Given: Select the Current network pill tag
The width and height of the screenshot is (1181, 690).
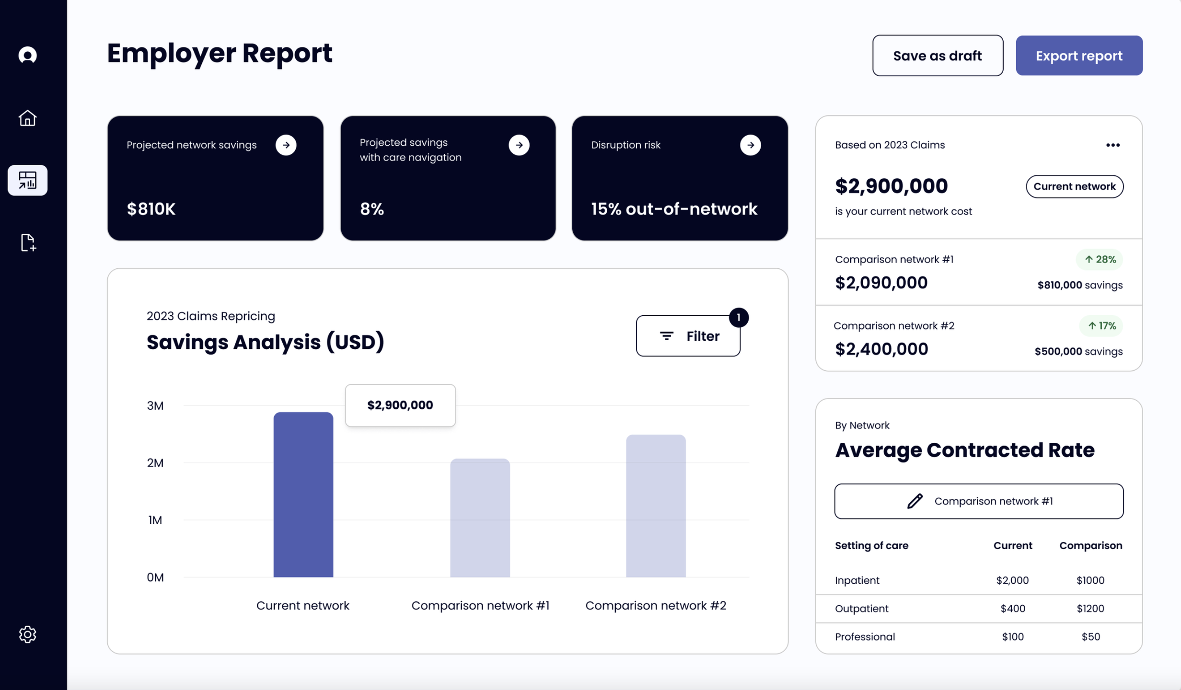Looking at the screenshot, I should point(1074,186).
